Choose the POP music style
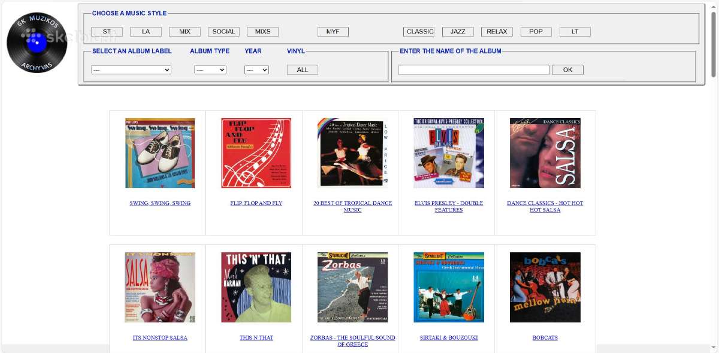This screenshot has height=353, width=719. pos(536,32)
